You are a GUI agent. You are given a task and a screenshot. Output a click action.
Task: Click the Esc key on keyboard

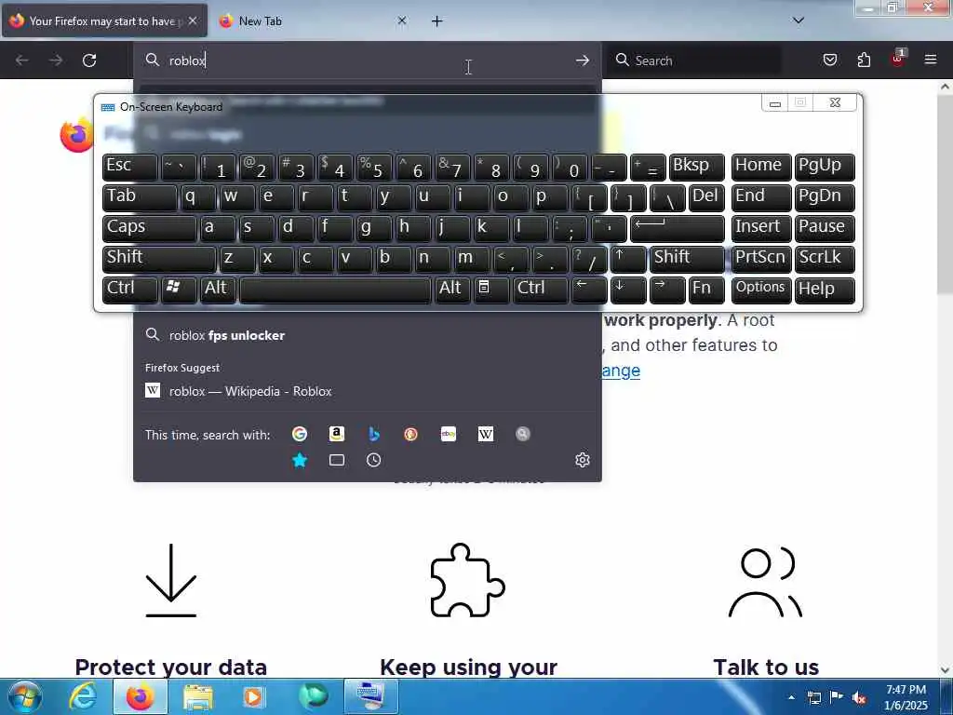(x=130, y=168)
